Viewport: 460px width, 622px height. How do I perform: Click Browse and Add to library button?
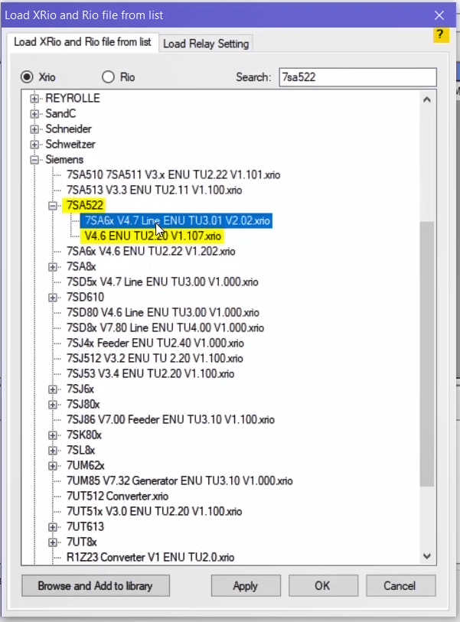[x=96, y=586]
